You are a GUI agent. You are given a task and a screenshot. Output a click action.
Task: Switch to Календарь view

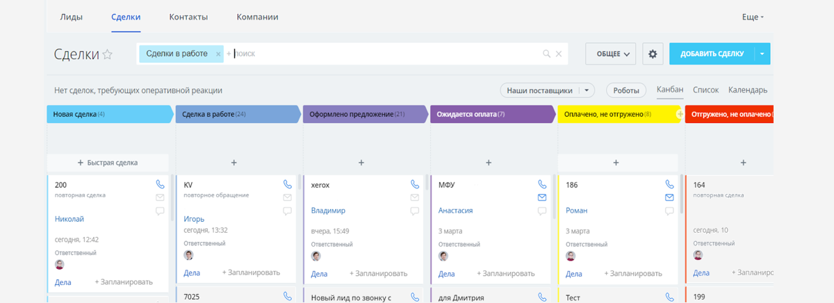tap(748, 90)
